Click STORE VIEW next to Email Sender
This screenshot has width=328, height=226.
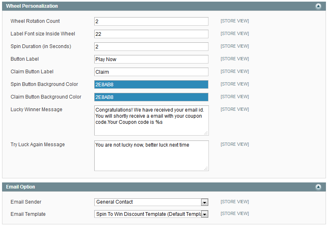235,202
